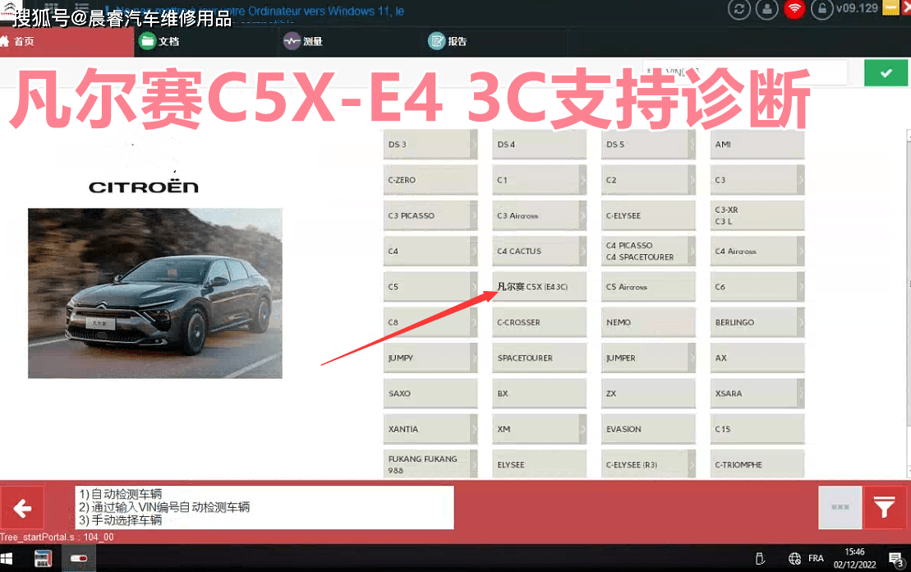
Task: Choose the C1 vehicle
Action: point(539,180)
